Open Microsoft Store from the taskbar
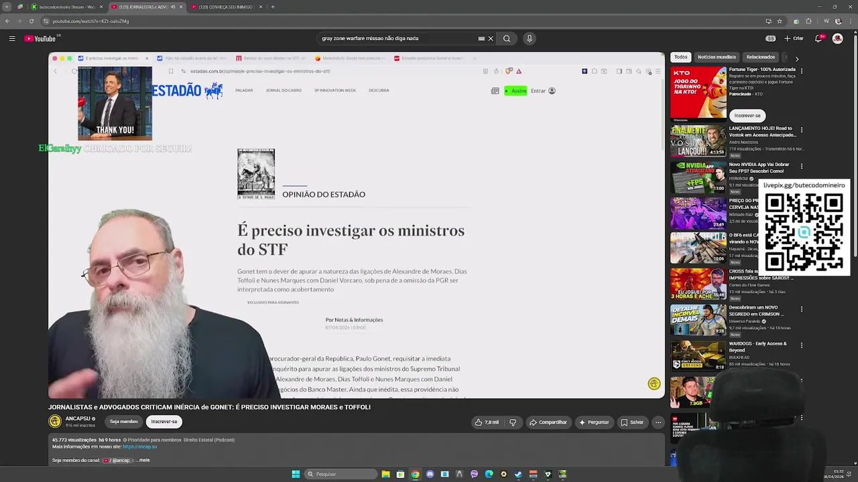This screenshot has height=482, width=858. [x=400, y=474]
